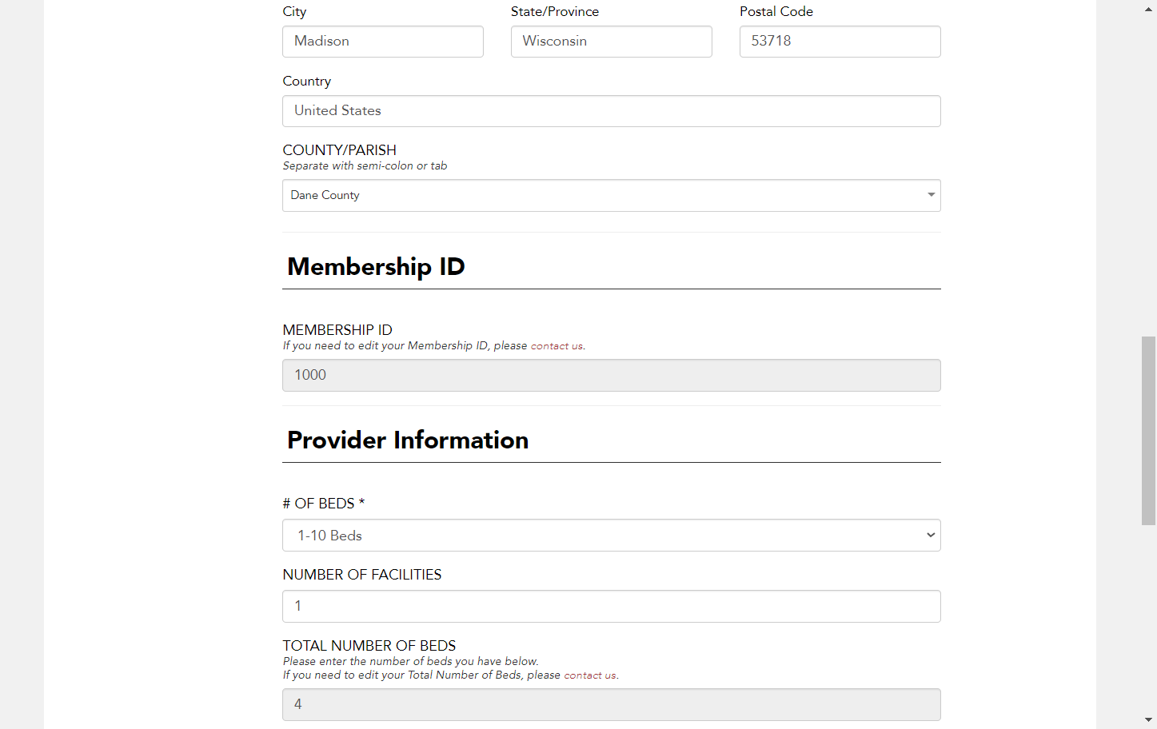The image size is (1157, 729).
Task: Click the Membership ID section heading
Action: [x=376, y=266]
